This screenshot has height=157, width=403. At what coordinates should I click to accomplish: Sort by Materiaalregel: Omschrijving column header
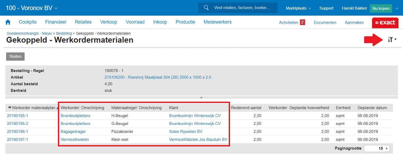click(136, 108)
